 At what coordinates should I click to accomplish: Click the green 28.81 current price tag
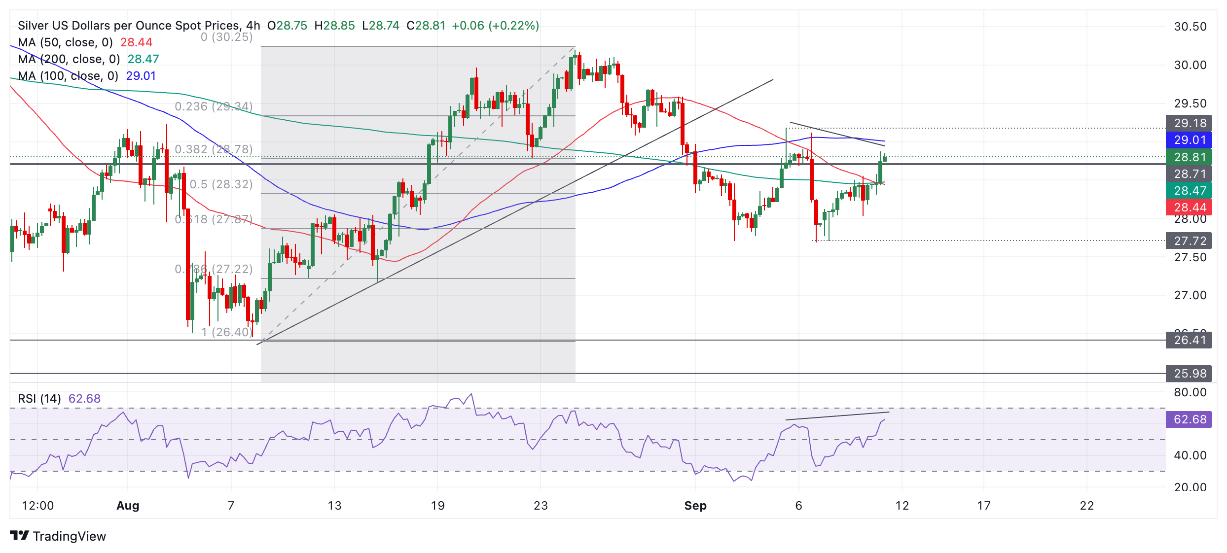point(1189,157)
